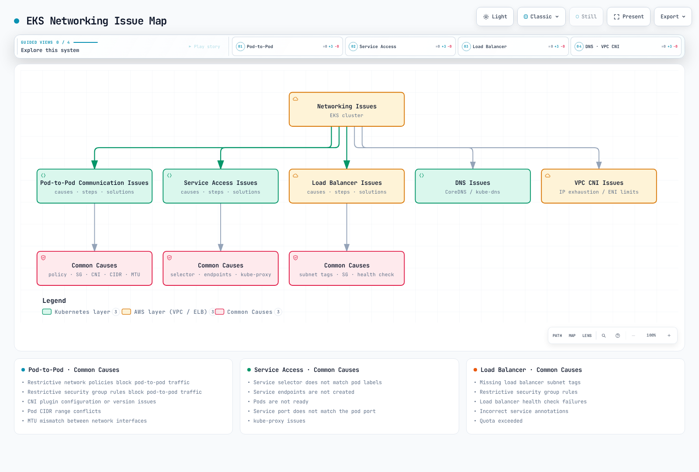Click the 04 badge of DNS VPC CNI view
Screen dimensions: 699x472
tap(579, 46)
